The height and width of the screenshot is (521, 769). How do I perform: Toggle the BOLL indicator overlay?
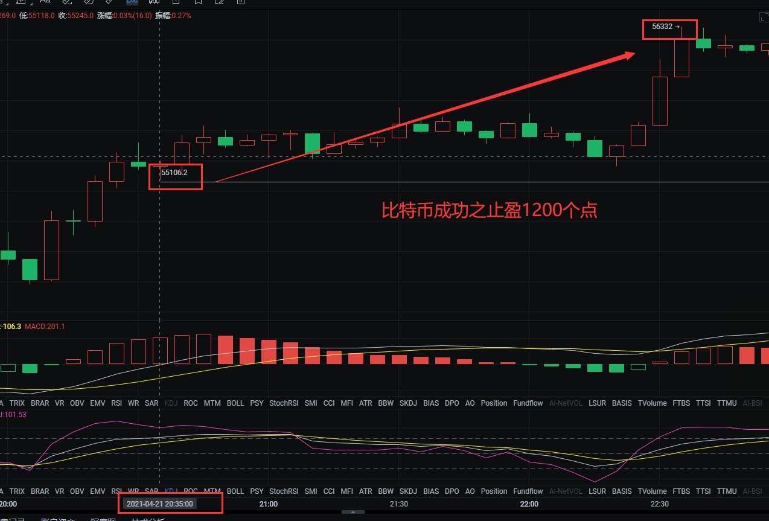tap(235, 403)
